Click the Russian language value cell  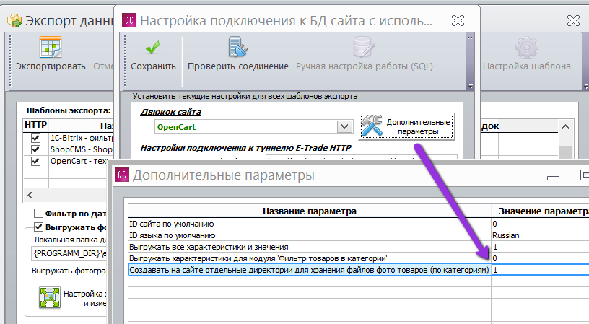[x=540, y=235]
